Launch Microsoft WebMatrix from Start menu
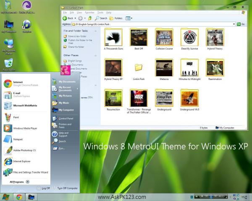Viewport: 252px width, 201px height. 26,106
